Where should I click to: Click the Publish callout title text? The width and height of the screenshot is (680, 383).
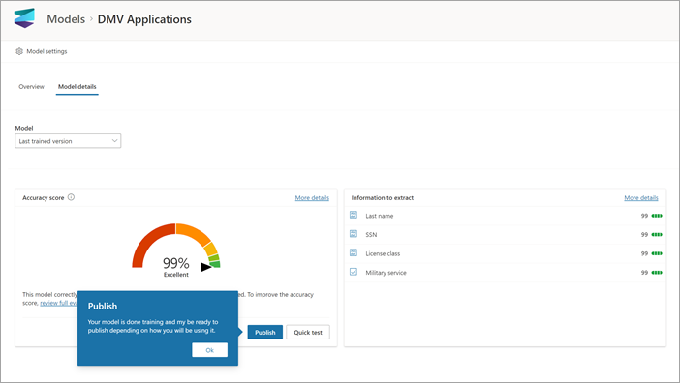[103, 306]
